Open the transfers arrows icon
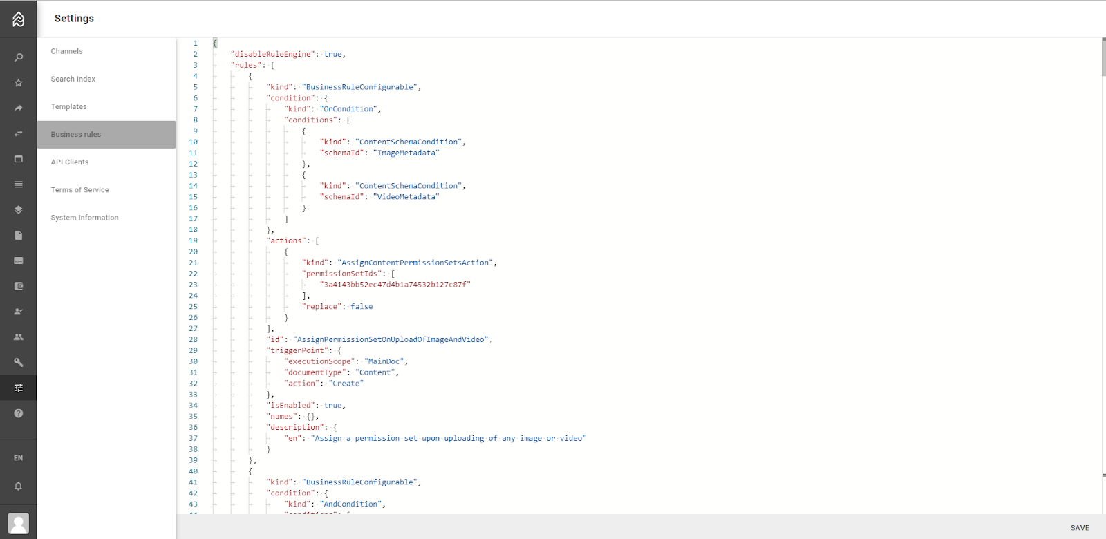1106x539 pixels. coord(18,133)
